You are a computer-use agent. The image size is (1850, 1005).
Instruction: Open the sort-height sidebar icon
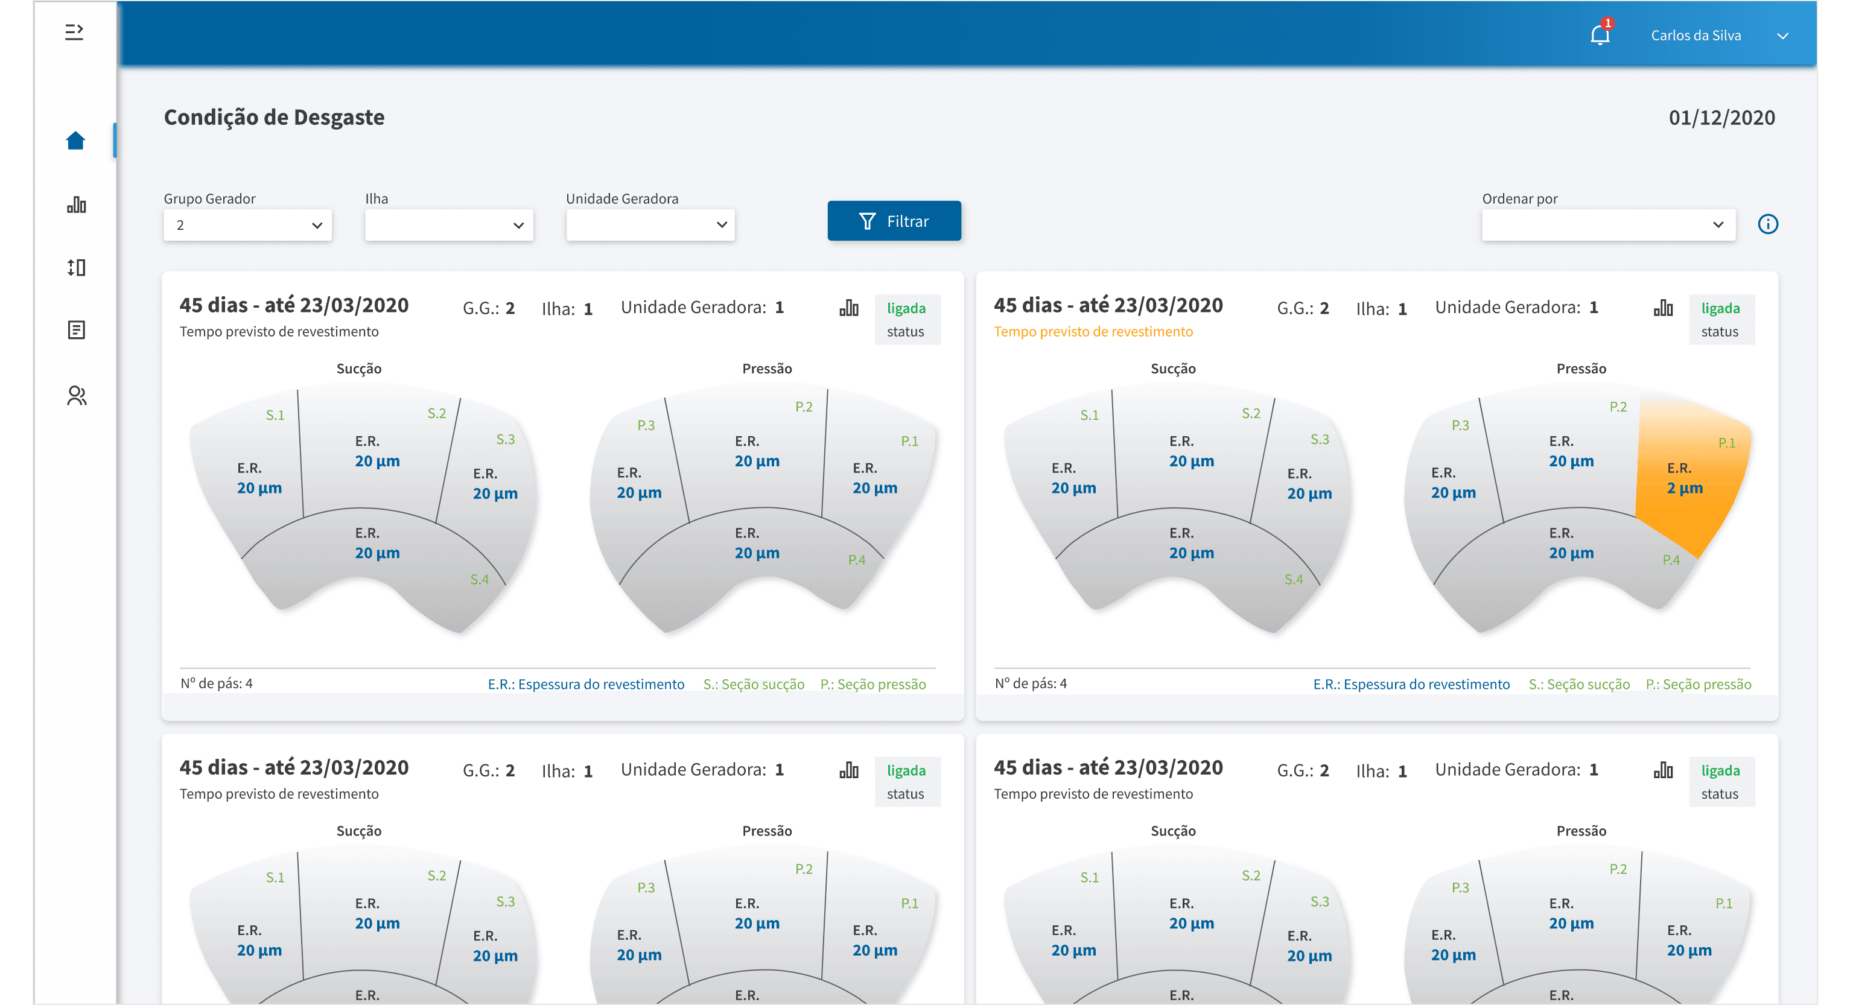tap(76, 268)
